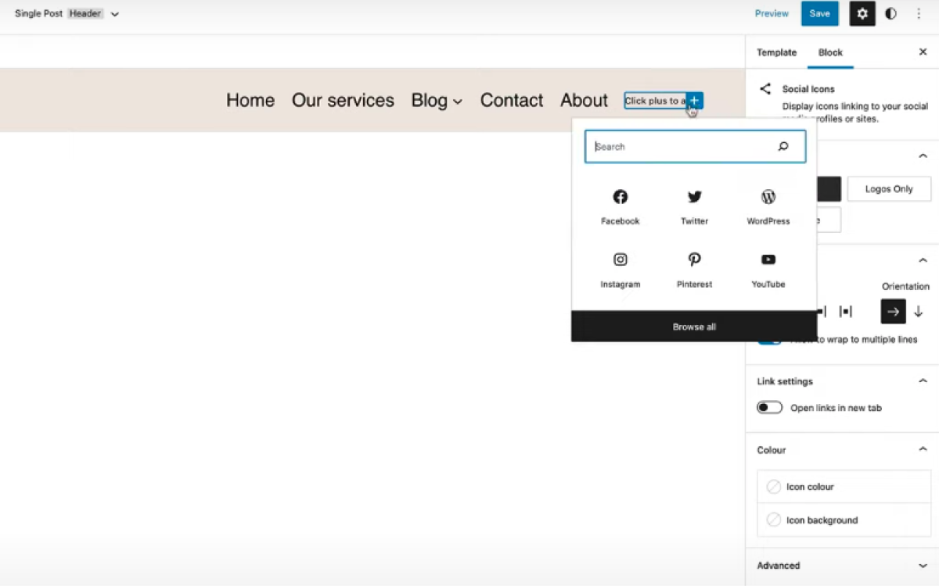
Task: Choose the Logos Only style
Action: (889, 189)
